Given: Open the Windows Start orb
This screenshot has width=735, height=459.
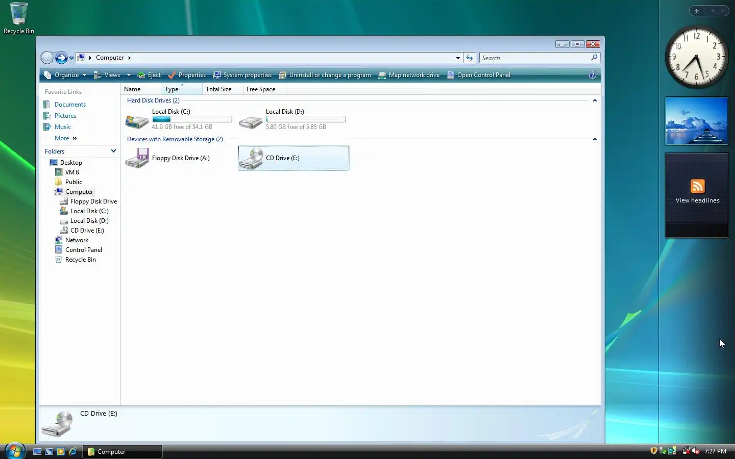Looking at the screenshot, I should coord(15,451).
